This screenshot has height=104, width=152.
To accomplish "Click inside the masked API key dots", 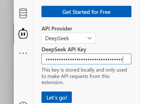I will pos(84,59).
